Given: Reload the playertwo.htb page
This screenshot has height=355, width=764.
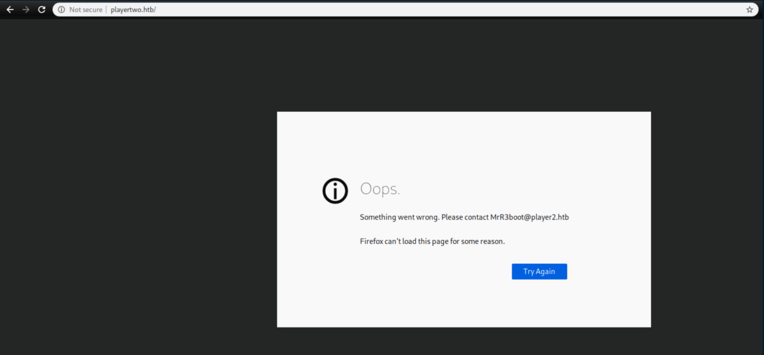Looking at the screenshot, I should pos(42,10).
